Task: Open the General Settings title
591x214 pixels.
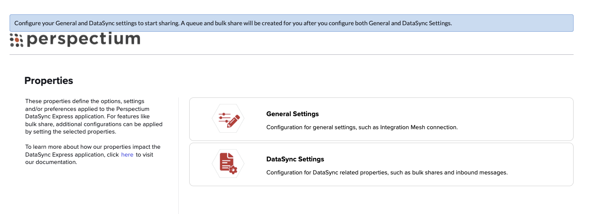Action: [292, 114]
